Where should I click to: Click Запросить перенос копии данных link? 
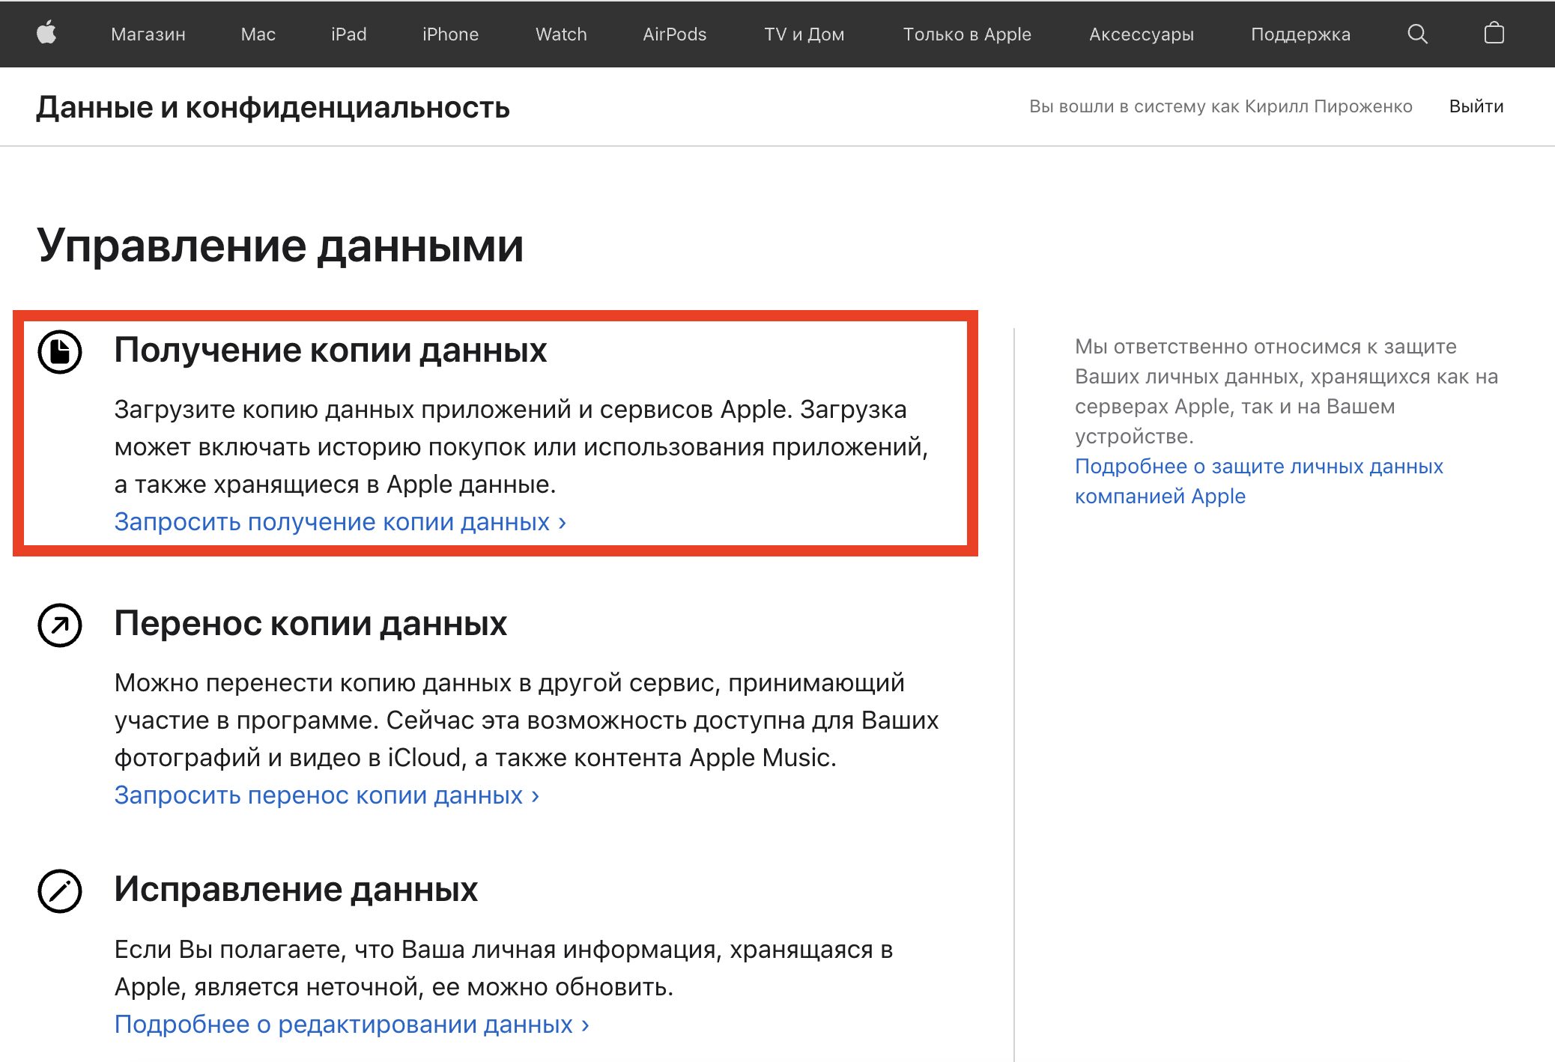[325, 795]
